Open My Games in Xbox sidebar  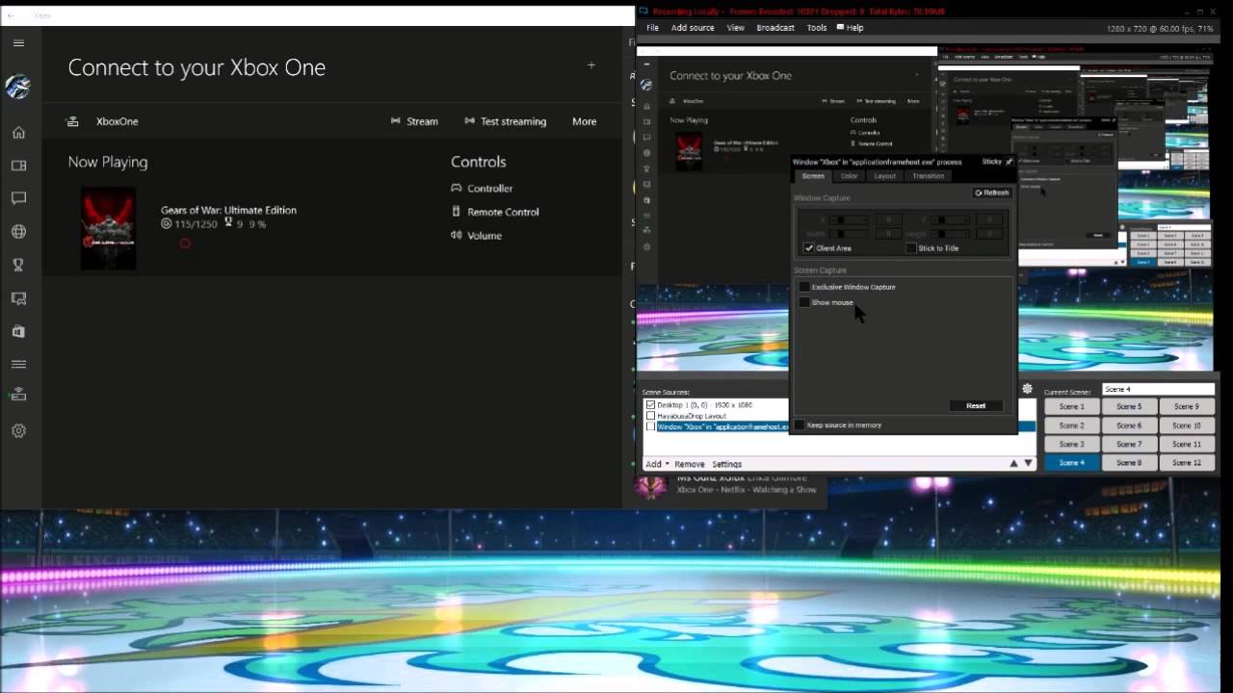pos(18,166)
